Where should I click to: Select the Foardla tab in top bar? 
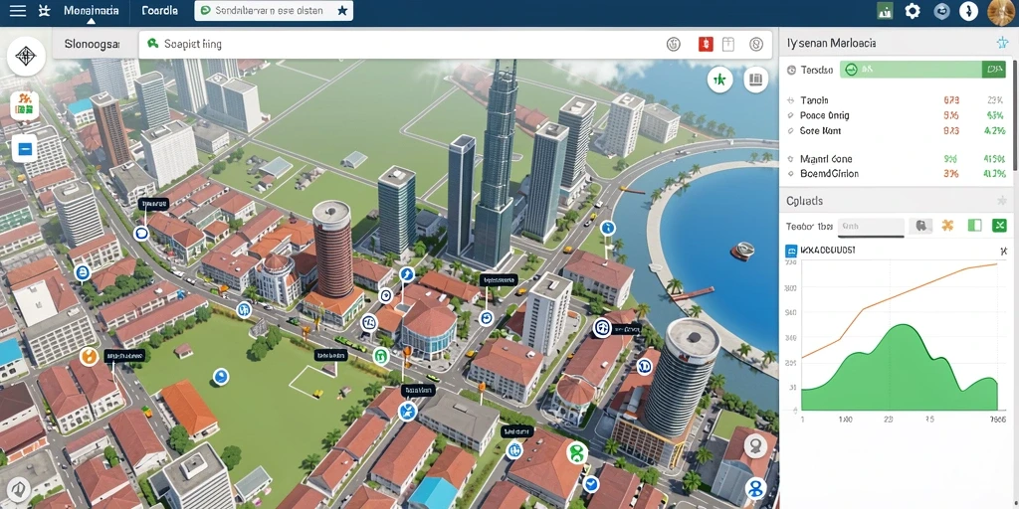coord(159,11)
